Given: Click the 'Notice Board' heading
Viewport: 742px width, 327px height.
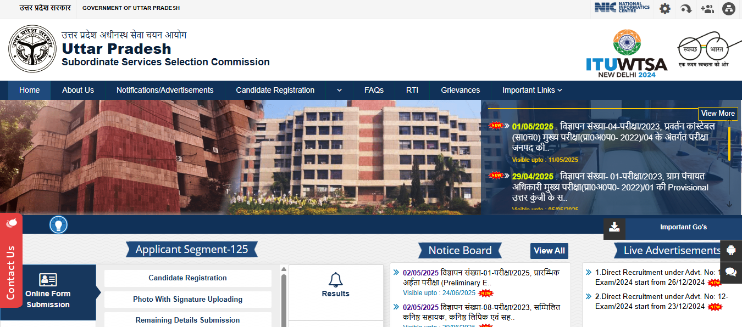Looking at the screenshot, I should (x=460, y=251).
